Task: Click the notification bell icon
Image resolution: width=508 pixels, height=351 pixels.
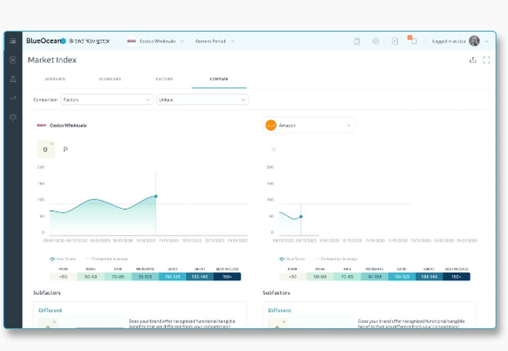Action: coord(414,41)
